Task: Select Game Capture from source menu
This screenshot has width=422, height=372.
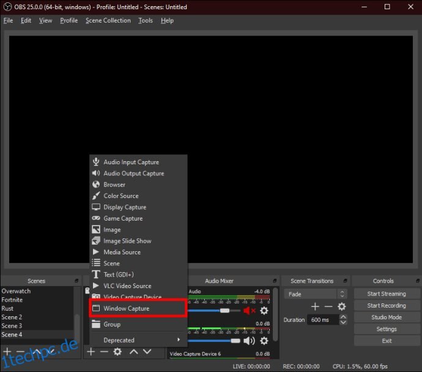Action: (138, 219)
